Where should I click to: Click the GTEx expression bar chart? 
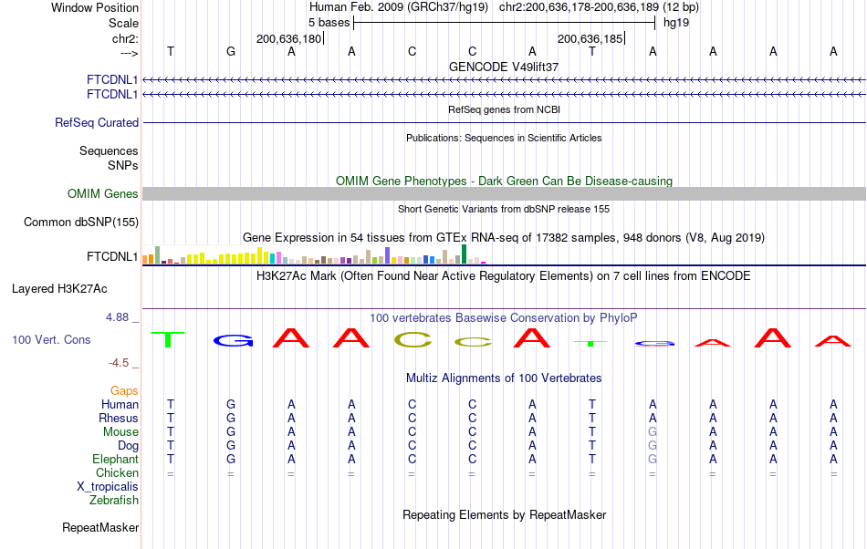[314, 254]
